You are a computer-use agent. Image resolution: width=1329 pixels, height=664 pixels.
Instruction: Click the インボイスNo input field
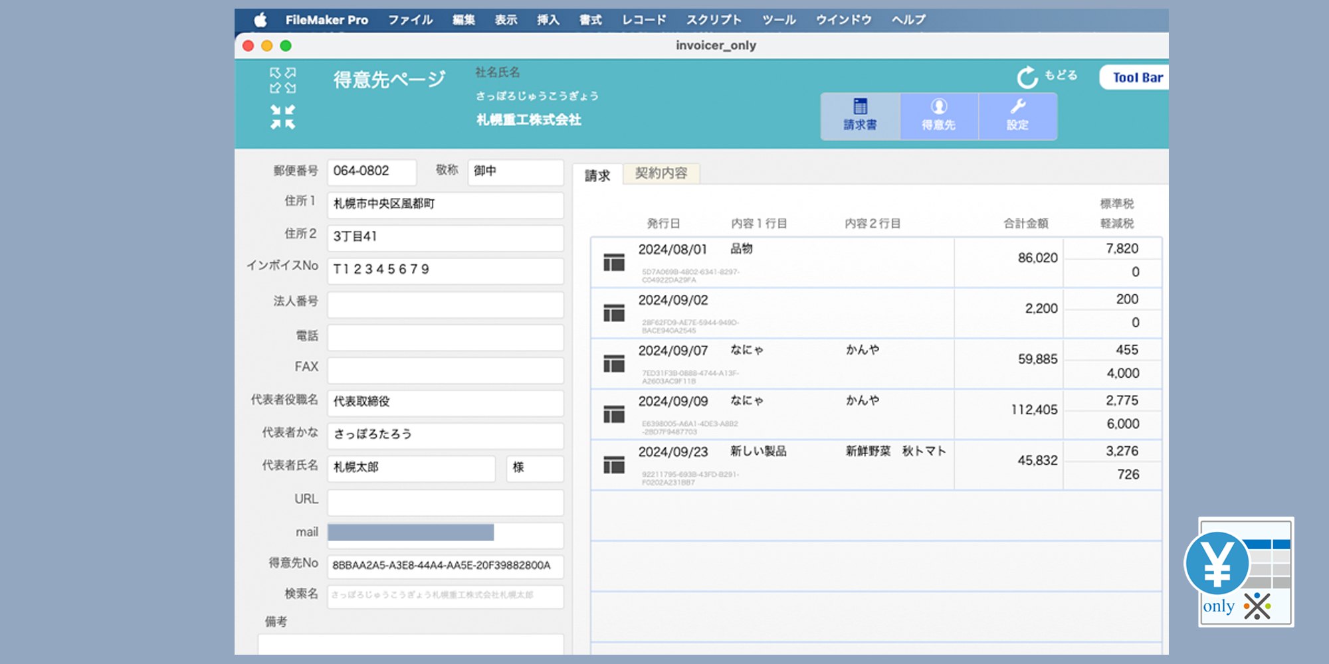coord(445,270)
